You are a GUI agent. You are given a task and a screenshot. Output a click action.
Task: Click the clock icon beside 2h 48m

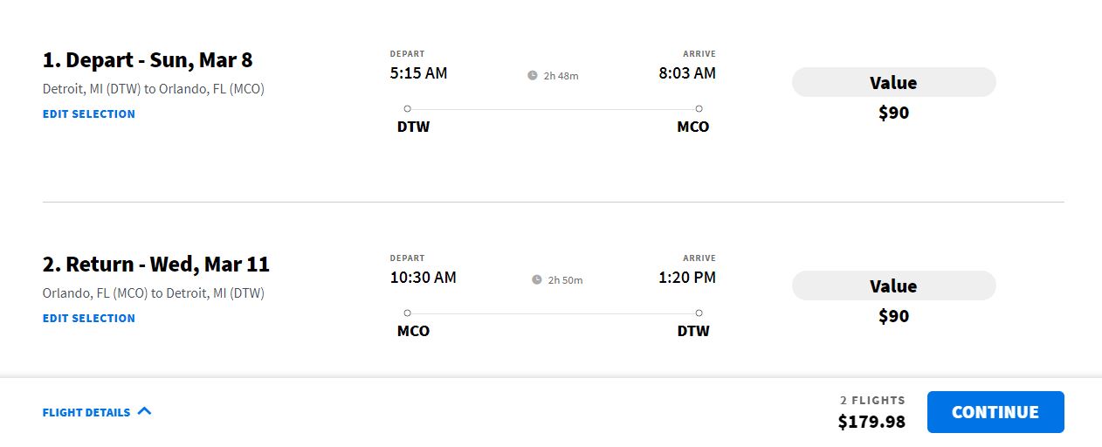[x=533, y=76]
